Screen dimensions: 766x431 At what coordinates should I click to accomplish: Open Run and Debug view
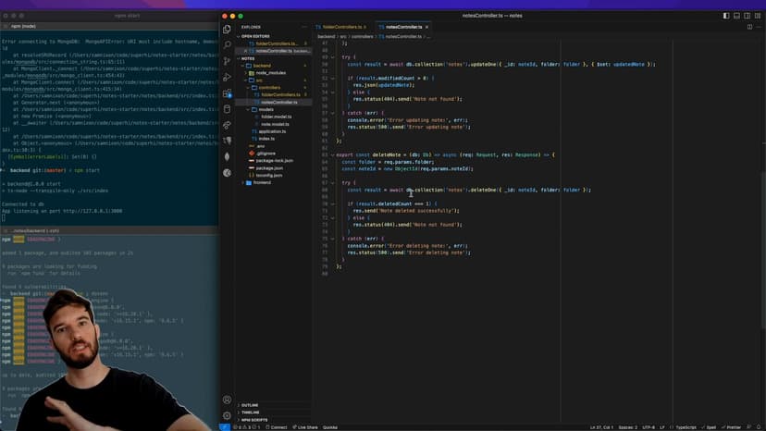tap(227, 77)
